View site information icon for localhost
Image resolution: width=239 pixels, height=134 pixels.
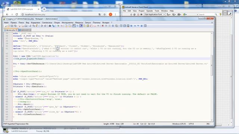(x=22, y=15)
